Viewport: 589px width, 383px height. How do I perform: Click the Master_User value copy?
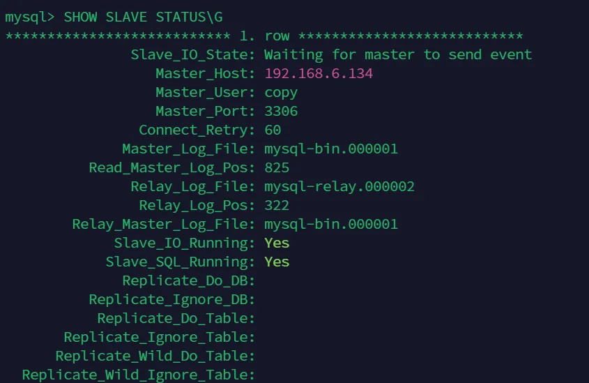(281, 92)
